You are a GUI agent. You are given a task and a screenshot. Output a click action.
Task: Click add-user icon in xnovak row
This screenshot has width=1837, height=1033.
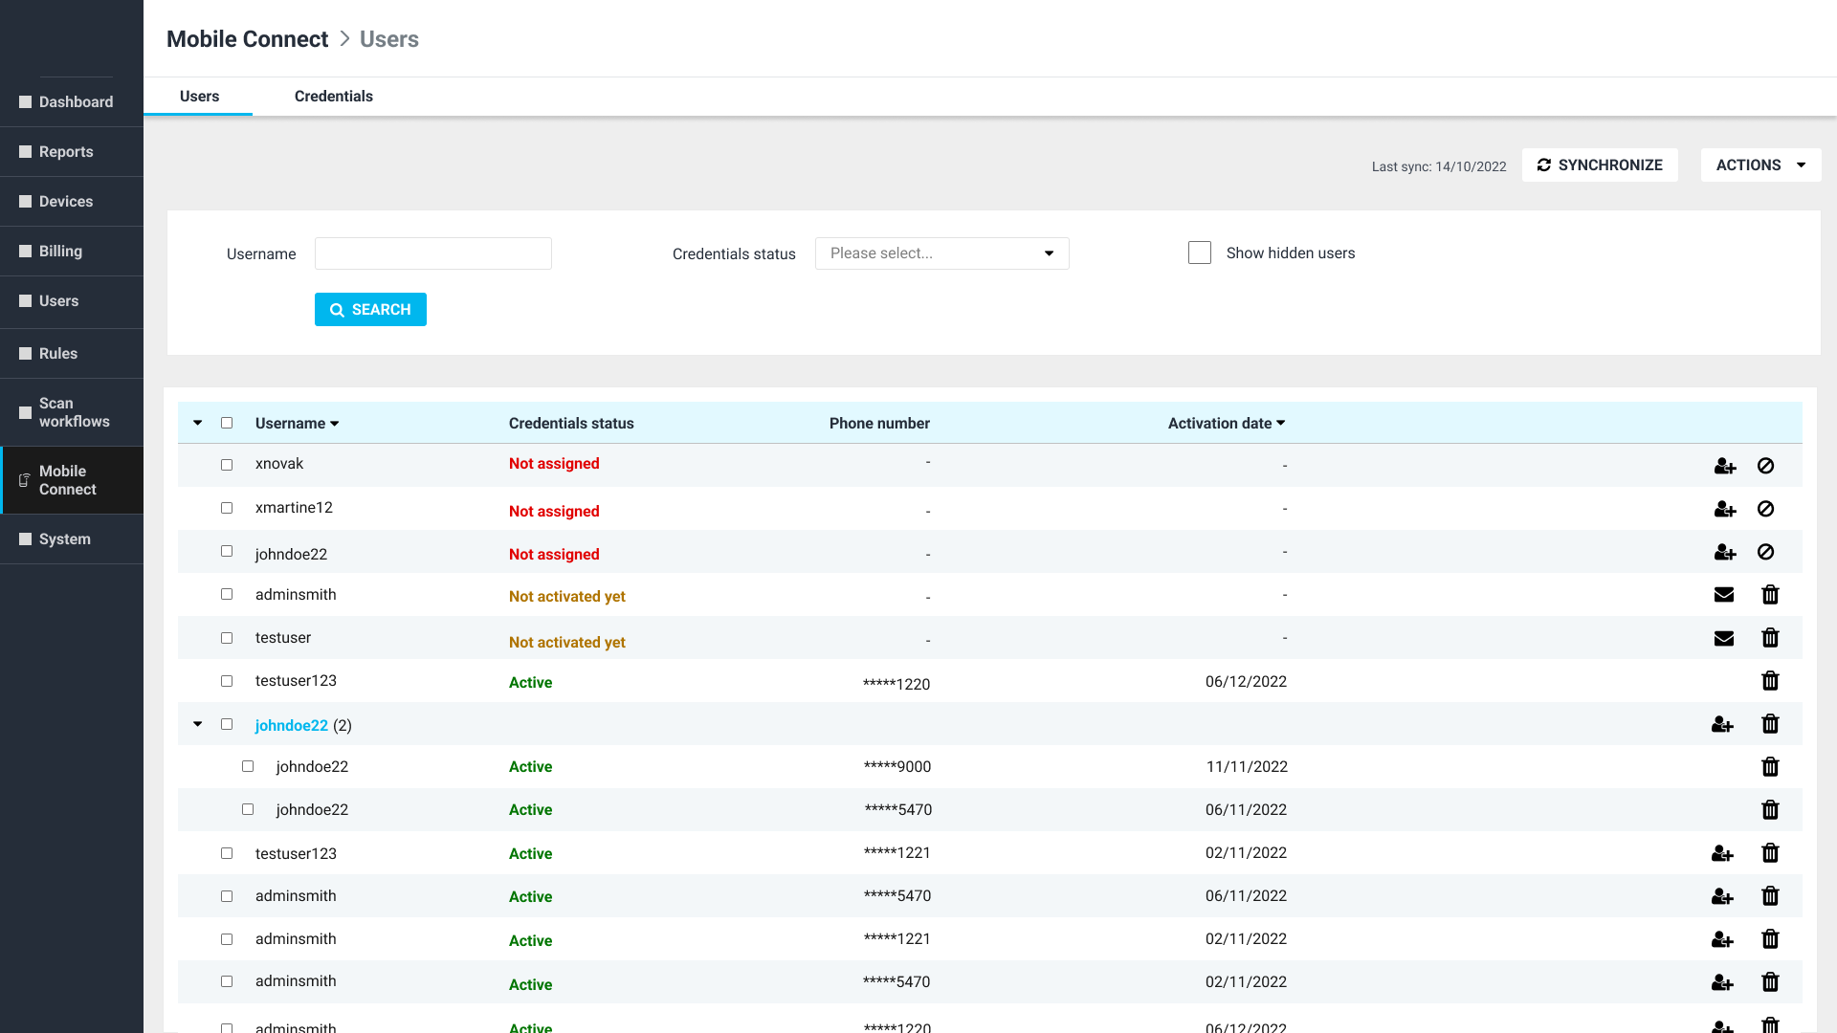pos(1724,466)
